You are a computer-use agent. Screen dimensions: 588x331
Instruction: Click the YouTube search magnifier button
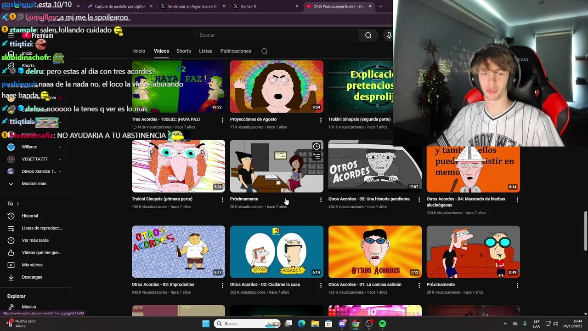[x=368, y=35]
